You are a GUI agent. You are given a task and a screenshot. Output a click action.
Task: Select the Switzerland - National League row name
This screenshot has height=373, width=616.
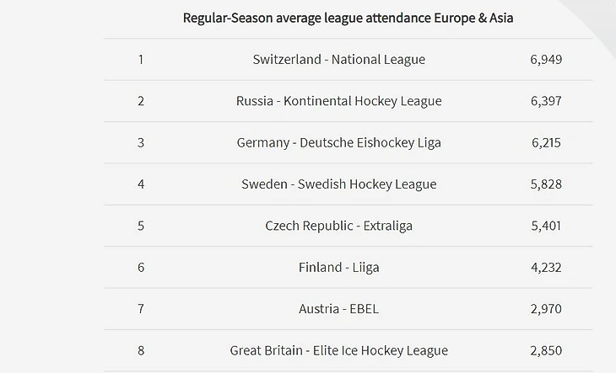(338, 59)
